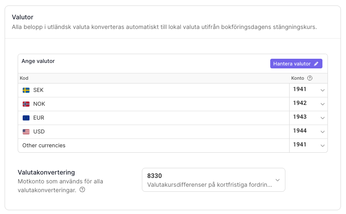This screenshot has width=346, height=214.
Task: Click the Norwegian flag icon for NOK
Action: click(x=26, y=104)
